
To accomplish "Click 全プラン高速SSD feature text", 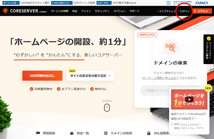I will 74,89.
